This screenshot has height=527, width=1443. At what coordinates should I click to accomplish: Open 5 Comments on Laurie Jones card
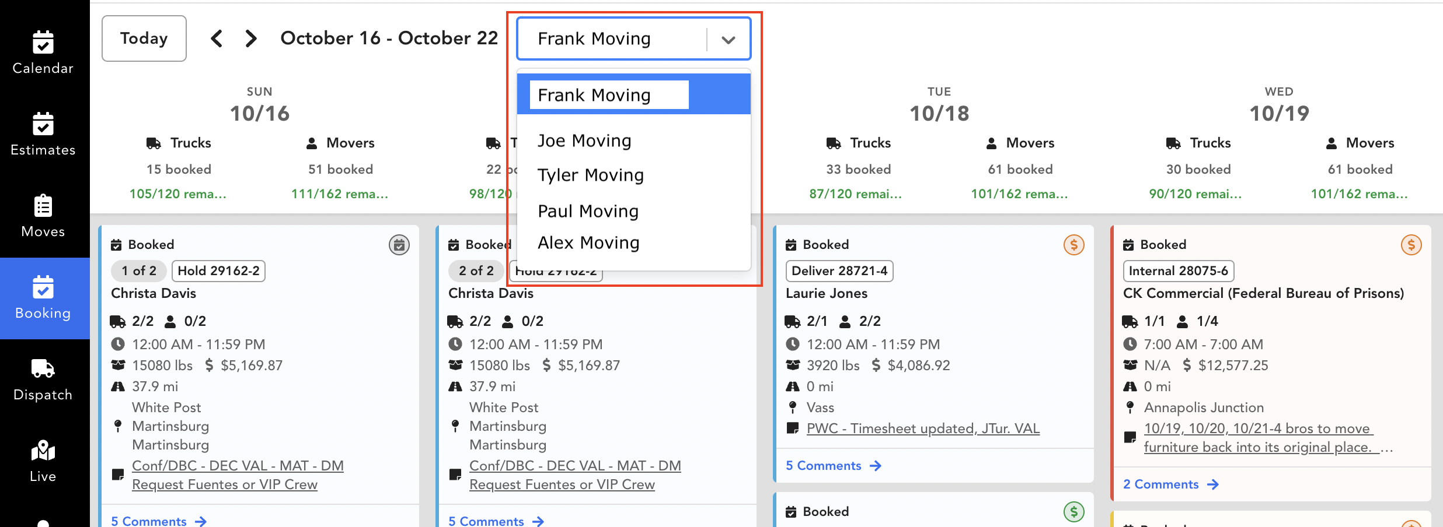tap(833, 466)
